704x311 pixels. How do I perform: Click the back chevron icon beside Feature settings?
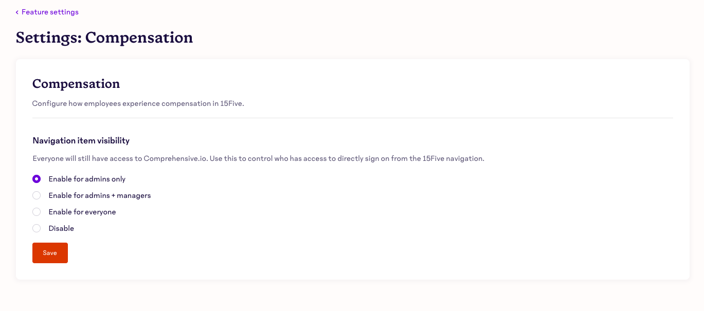17,12
